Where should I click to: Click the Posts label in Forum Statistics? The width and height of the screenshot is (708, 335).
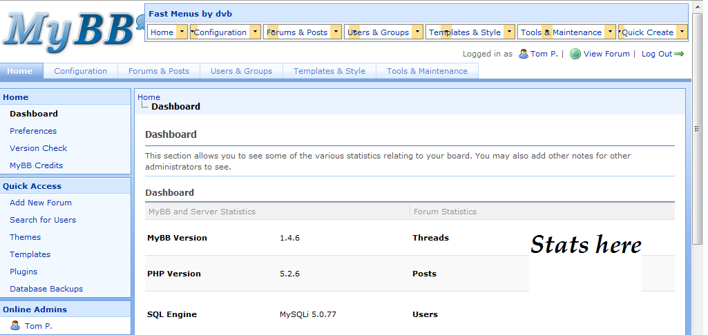coord(424,274)
